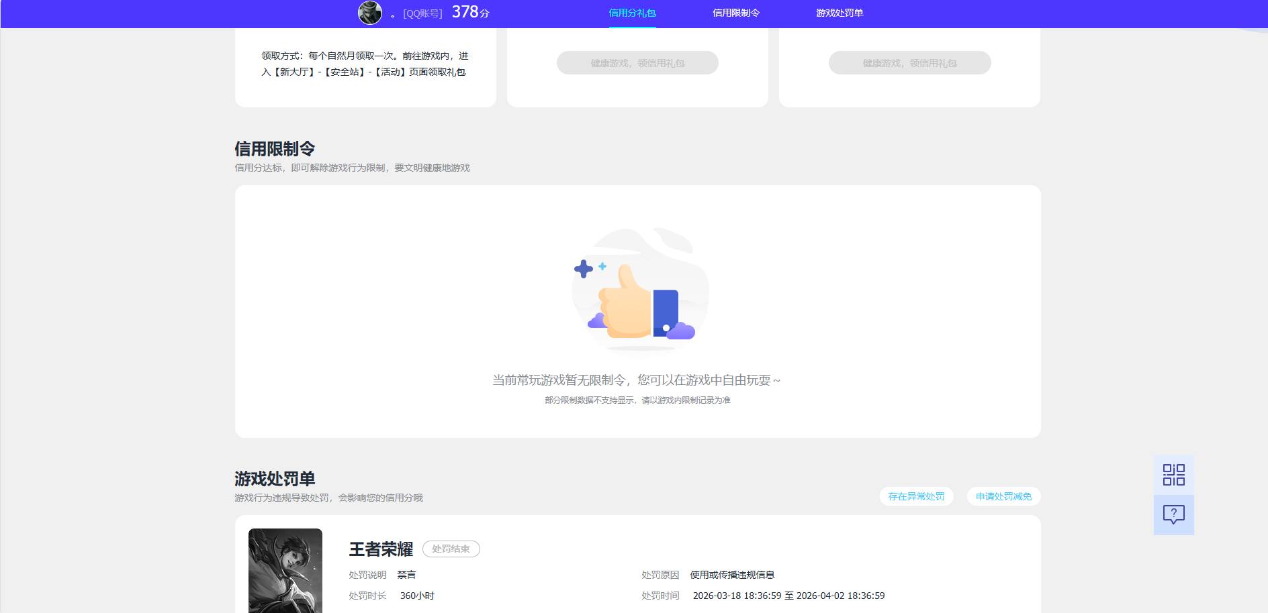Click the 禁言 penalty description value
Image resolution: width=1268 pixels, height=613 pixels.
[x=406, y=575]
